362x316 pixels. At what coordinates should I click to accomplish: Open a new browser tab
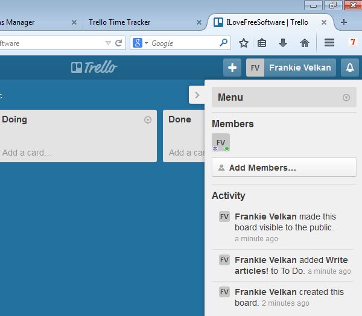pyautogui.click(x=344, y=22)
